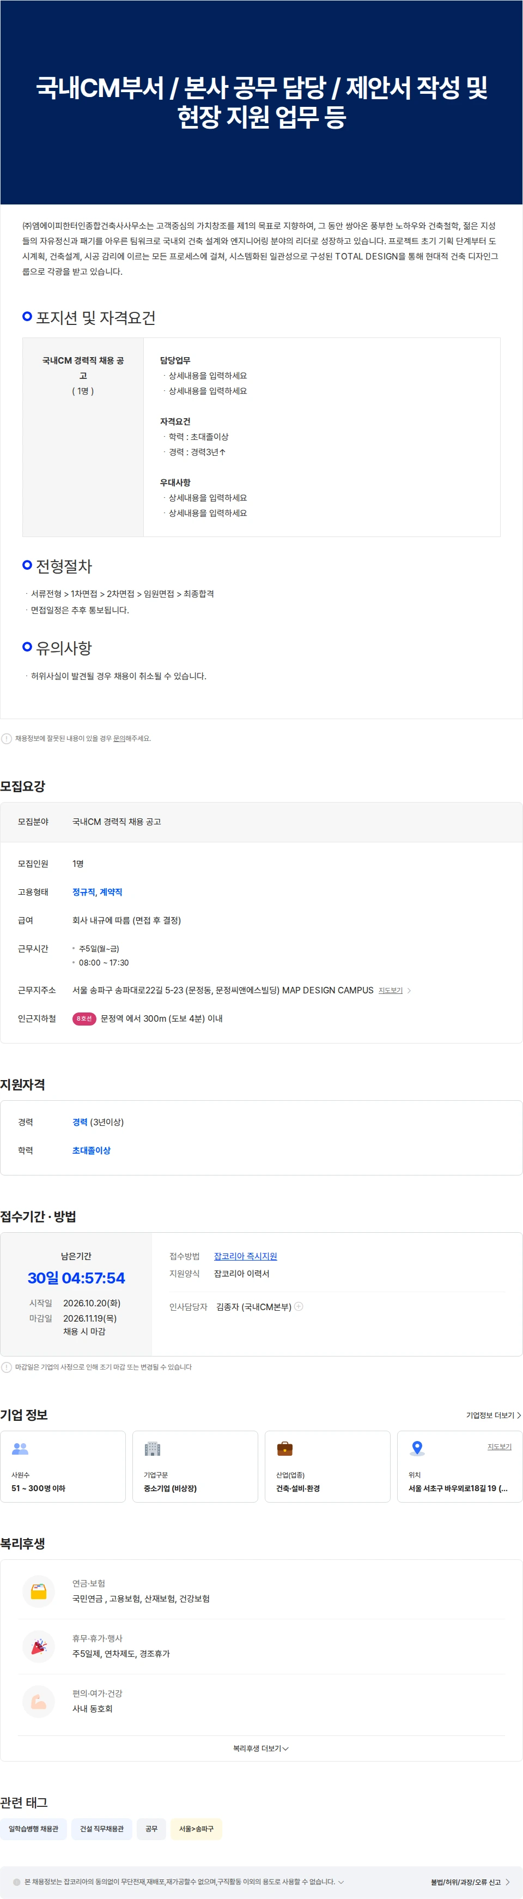Select the 일학습병행 채용관 tag
This screenshot has width=523, height=1899.
coord(33,1828)
